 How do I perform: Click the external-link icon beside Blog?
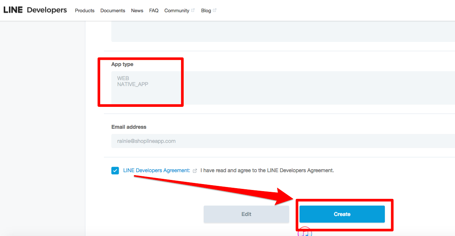tap(215, 10)
